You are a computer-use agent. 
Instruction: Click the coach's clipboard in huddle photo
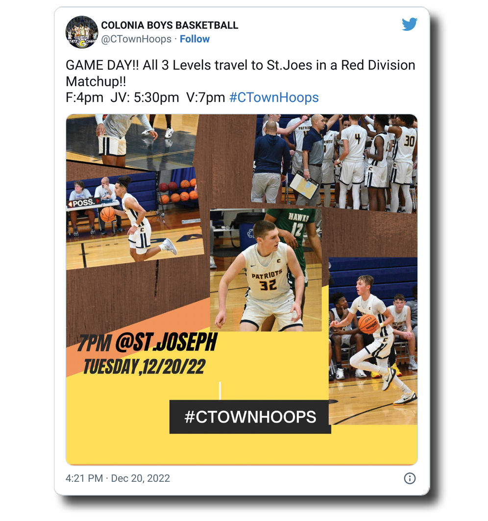click(x=304, y=185)
